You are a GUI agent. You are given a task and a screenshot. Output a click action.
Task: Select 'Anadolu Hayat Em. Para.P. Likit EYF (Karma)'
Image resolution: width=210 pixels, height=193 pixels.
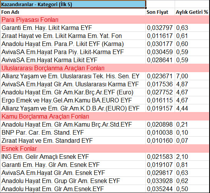73,44
